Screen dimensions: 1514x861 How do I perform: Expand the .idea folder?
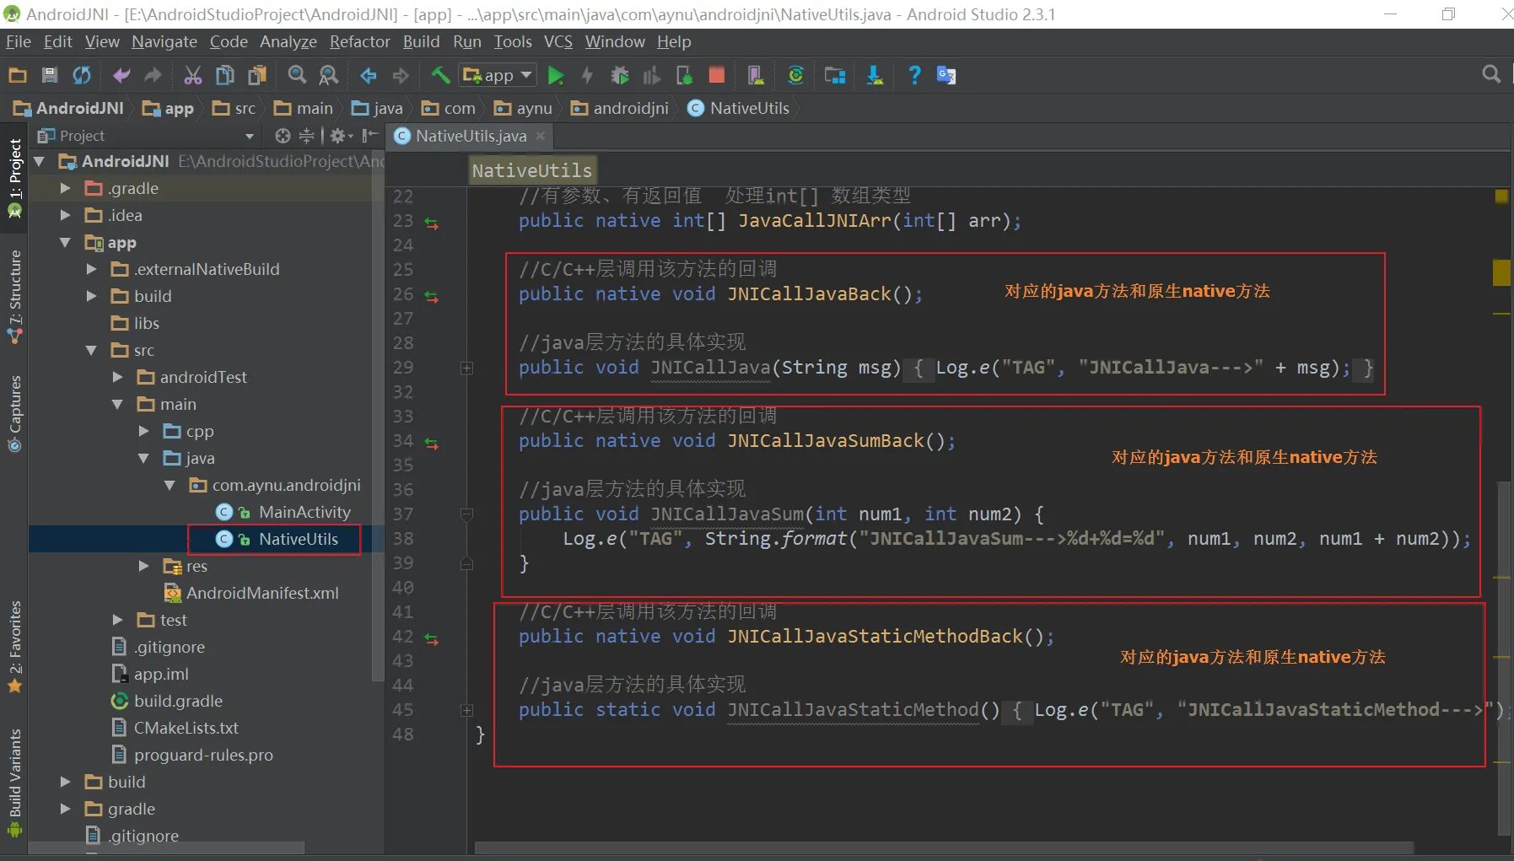click(x=65, y=215)
